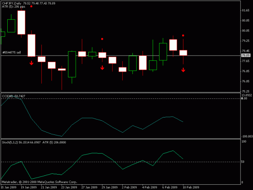The image size is (253, 190).
Task: Click the stochastic line peak on 9 Feb
Action: tap(173, 151)
